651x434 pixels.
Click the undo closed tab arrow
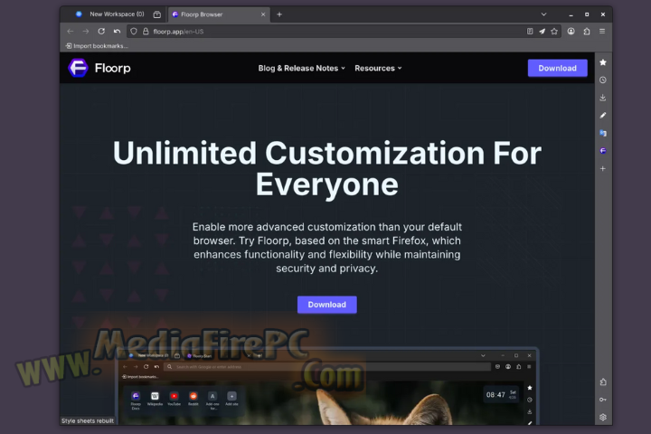tap(117, 31)
